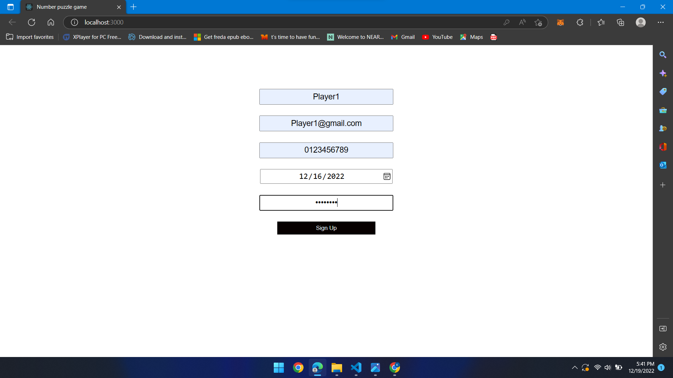The image size is (673, 378).
Task: Open the tab actions menu
Action: (x=10, y=7)
